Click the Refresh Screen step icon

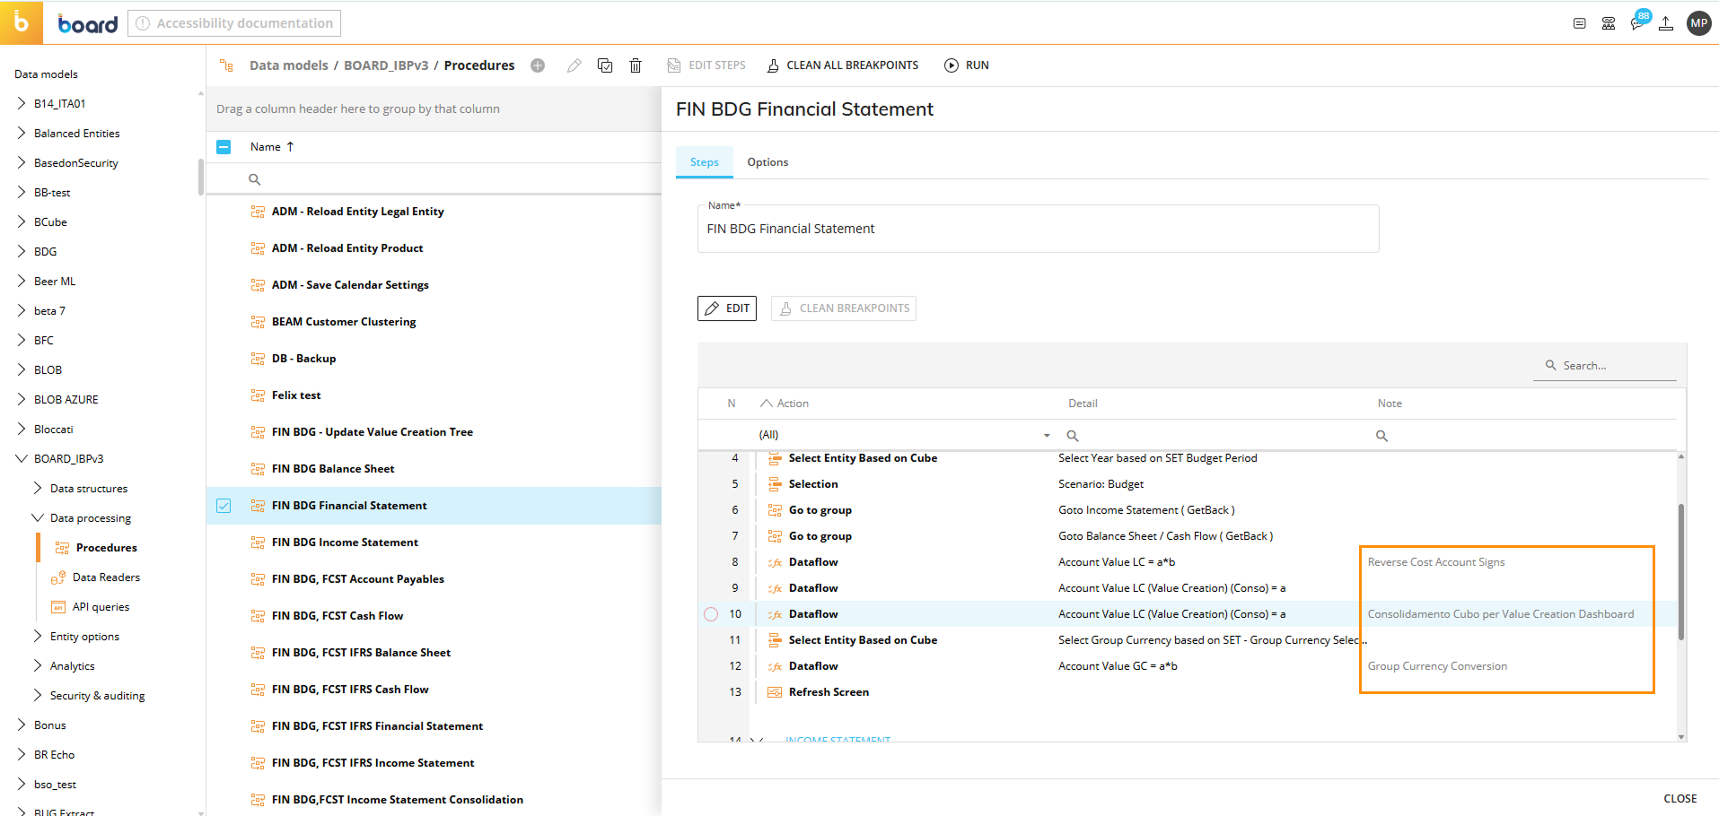(775, 692)
